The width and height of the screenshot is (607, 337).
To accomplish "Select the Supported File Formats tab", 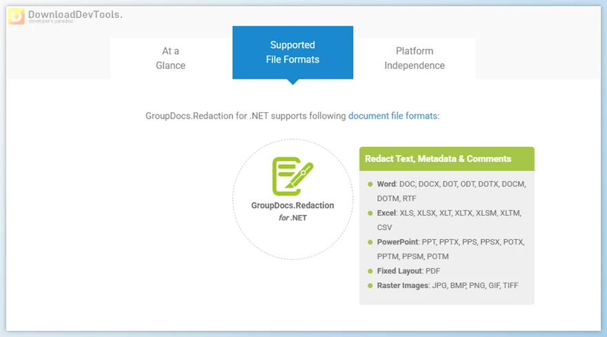I will tap(292, 52).
